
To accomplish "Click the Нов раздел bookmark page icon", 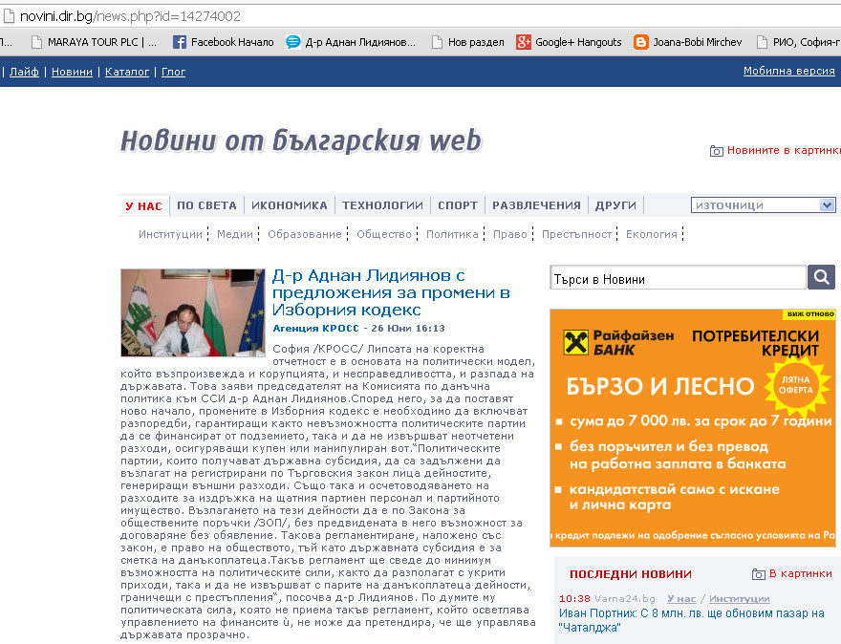I will pyautogui.click(x=437, y=42).
